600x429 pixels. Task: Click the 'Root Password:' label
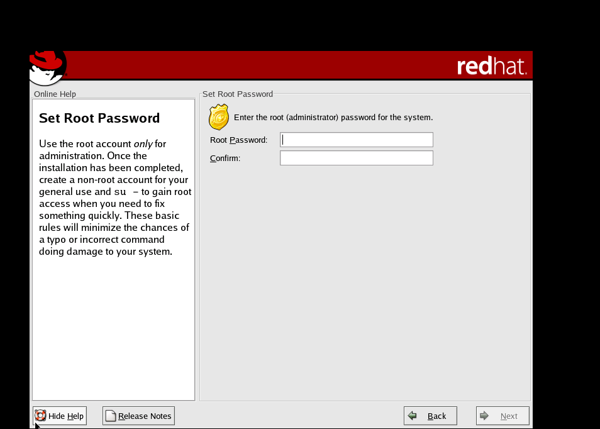[x=239, y=140]
